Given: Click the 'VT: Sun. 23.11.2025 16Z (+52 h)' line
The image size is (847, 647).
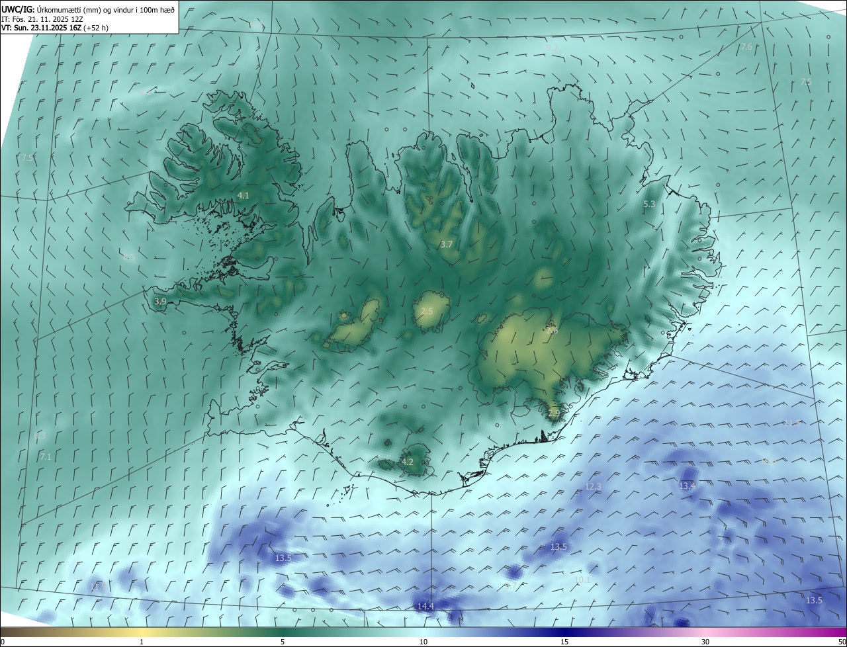Looking at the screenshot, I should (x=55, y=28).
